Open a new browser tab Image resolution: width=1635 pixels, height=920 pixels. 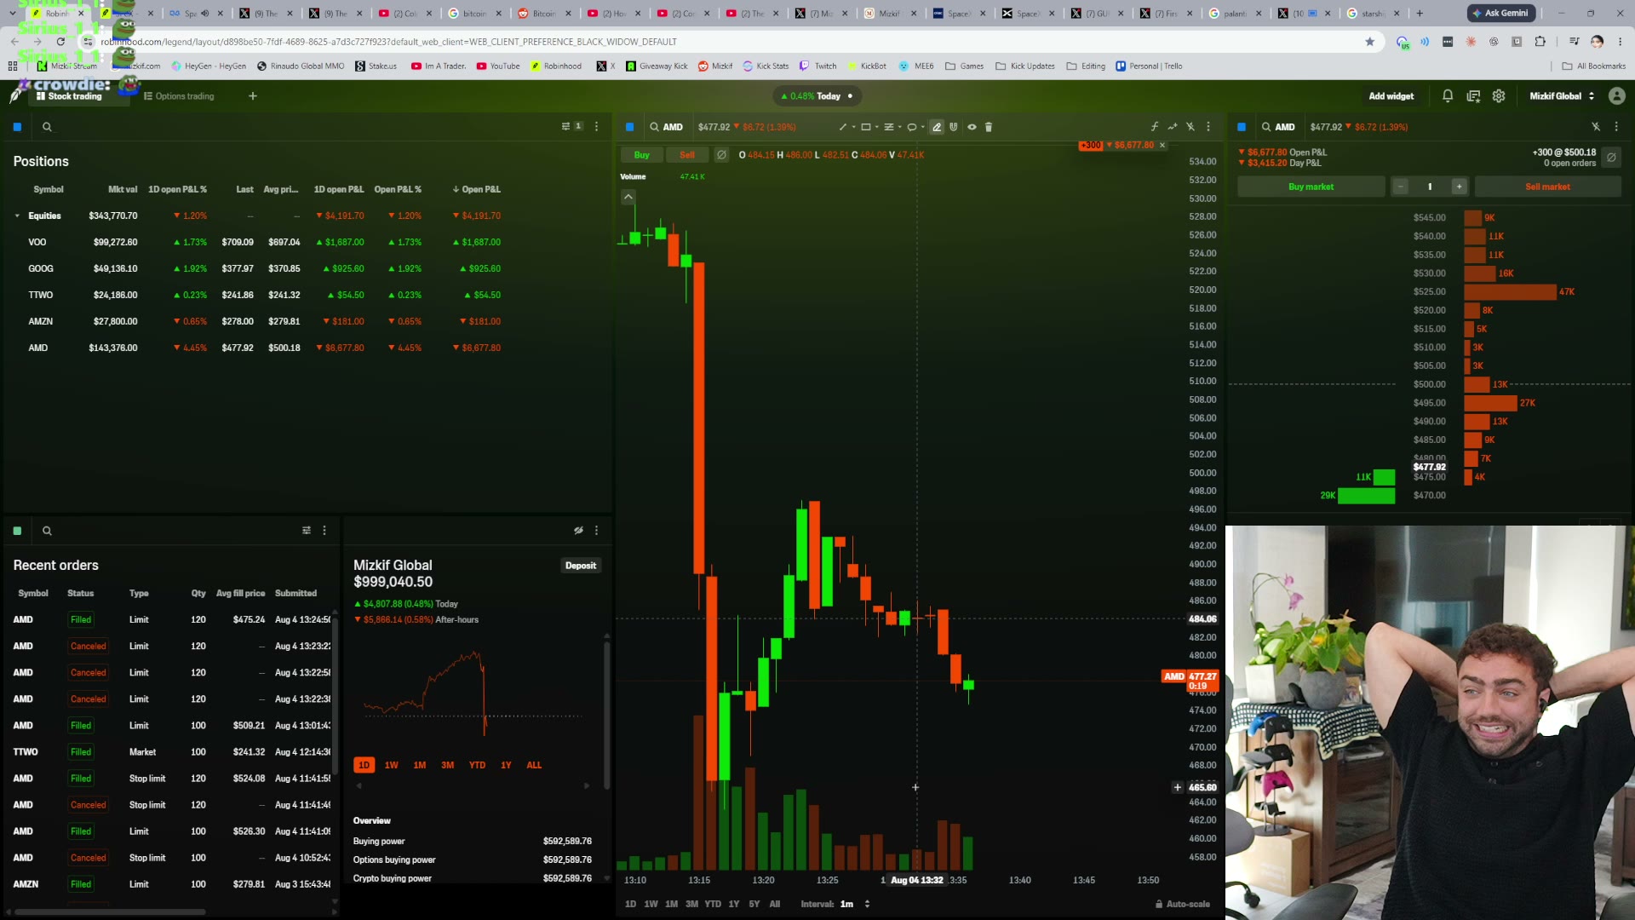[1420, 14]
